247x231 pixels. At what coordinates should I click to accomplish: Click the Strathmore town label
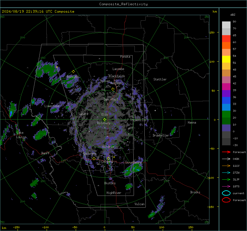coord(133,163)
